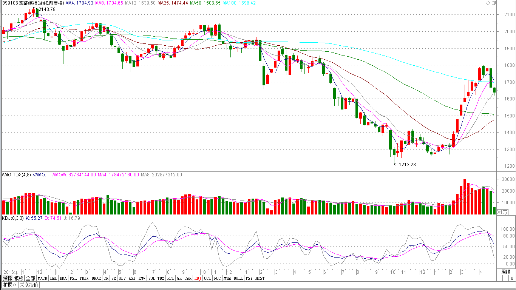Click the 100.00 KDJ axis label
Viewport: 516px width, 290px height.
(x=508, y=229)
